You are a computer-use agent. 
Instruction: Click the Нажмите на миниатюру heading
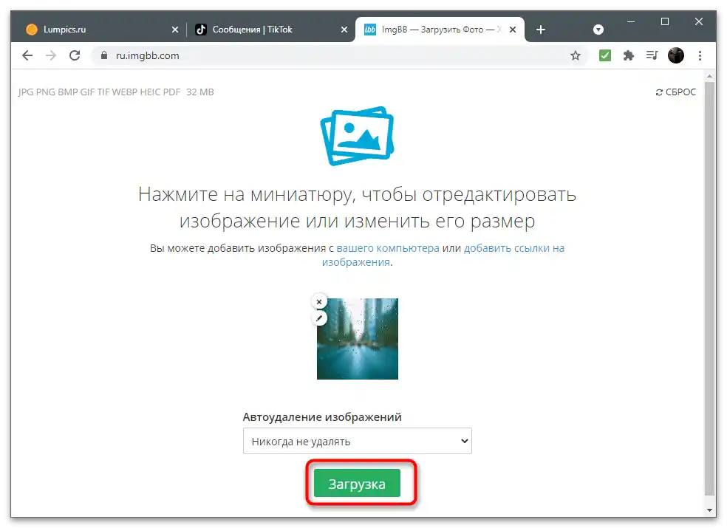click(357, 208)
